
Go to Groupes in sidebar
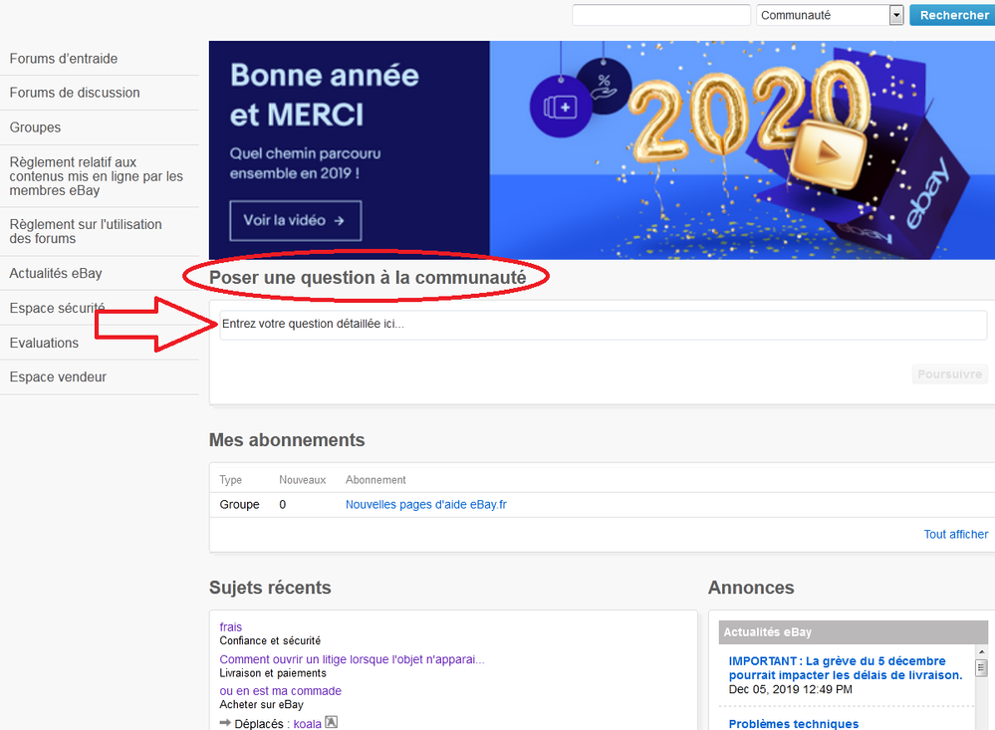pyautogui.click(x=35, y=127)
